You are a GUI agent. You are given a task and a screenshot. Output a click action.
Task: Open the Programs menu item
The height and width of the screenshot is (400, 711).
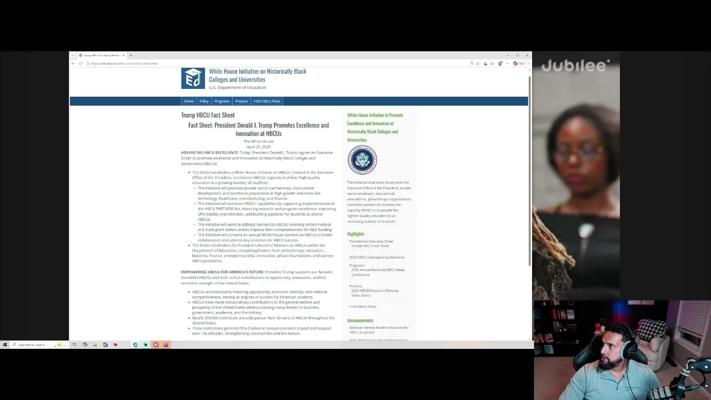(x=222, y=101)
